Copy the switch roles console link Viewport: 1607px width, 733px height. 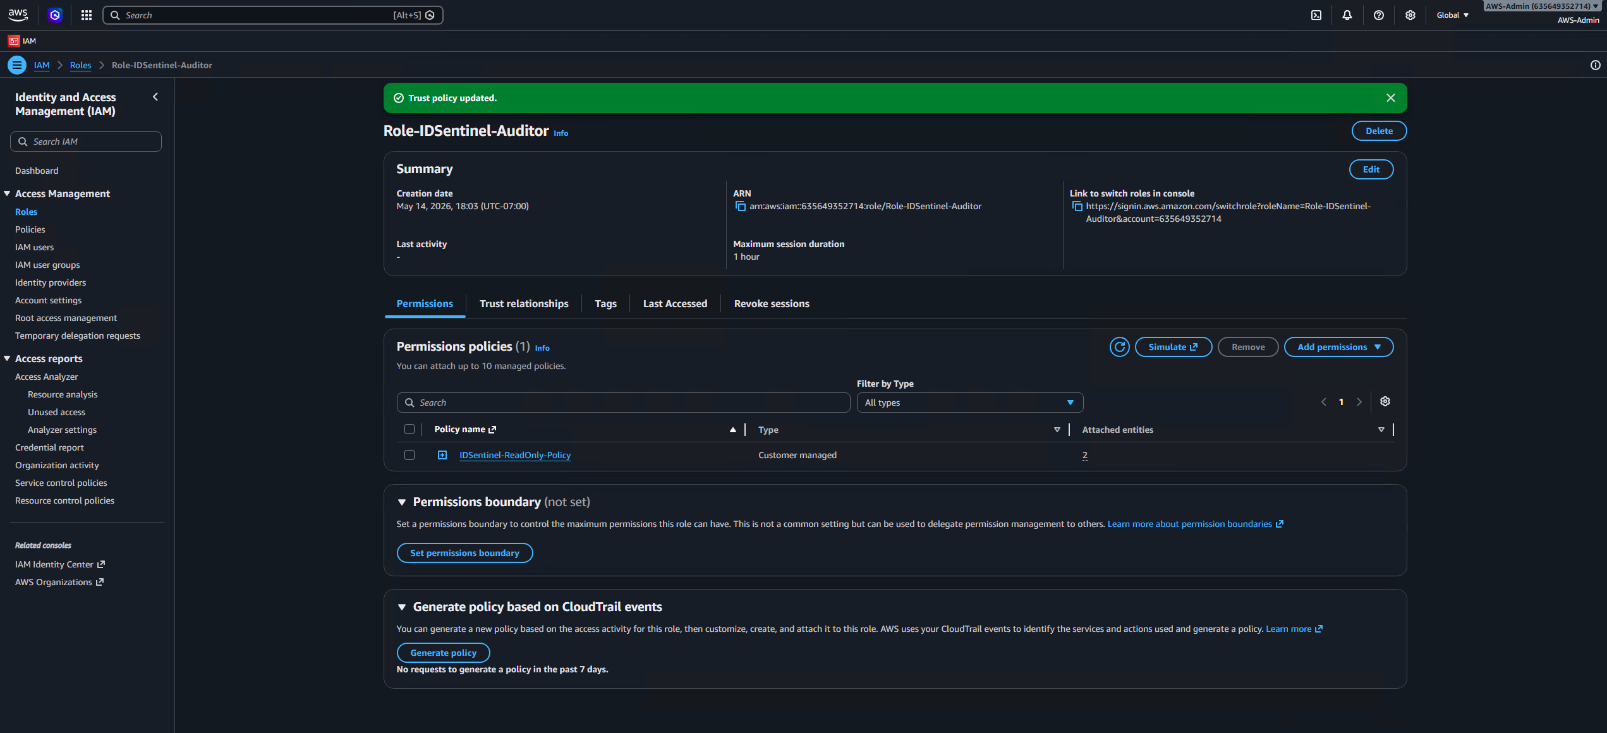(x=1077, y=207)
